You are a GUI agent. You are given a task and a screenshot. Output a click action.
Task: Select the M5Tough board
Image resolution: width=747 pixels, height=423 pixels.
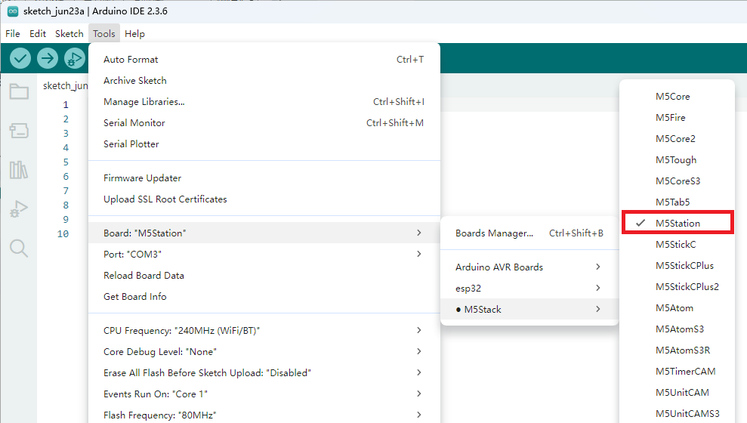(x=677, y=159)
